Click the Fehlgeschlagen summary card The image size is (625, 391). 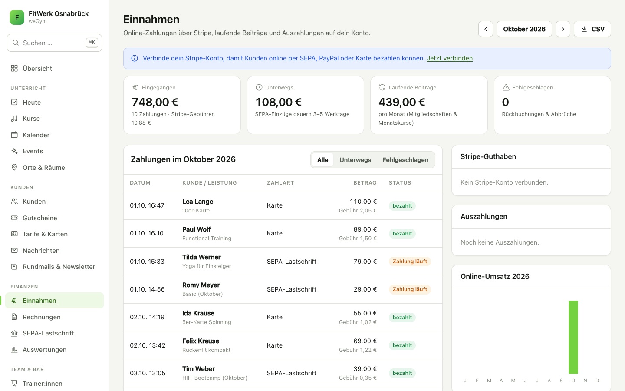click(x=553, y=105)
